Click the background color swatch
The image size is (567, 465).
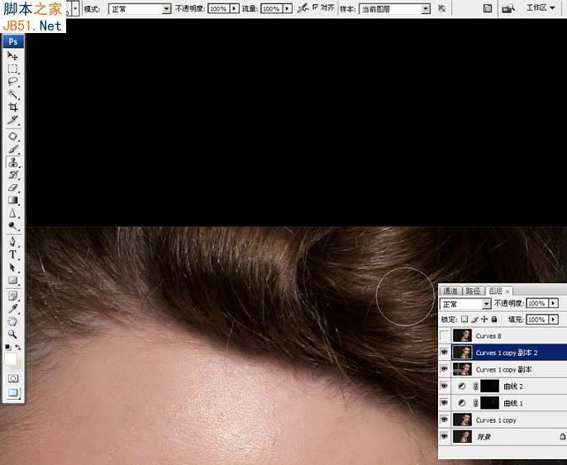tap(19, 366)
